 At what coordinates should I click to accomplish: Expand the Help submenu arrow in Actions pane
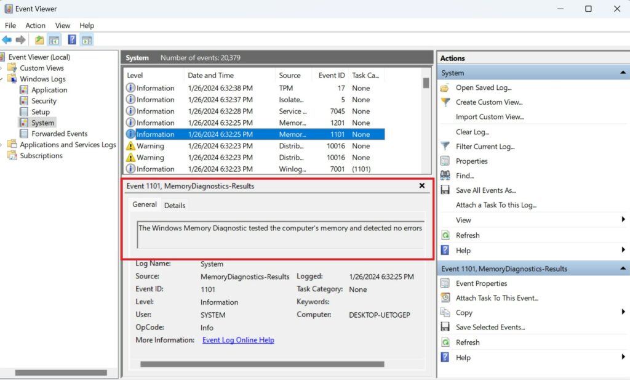click(623, 250)
